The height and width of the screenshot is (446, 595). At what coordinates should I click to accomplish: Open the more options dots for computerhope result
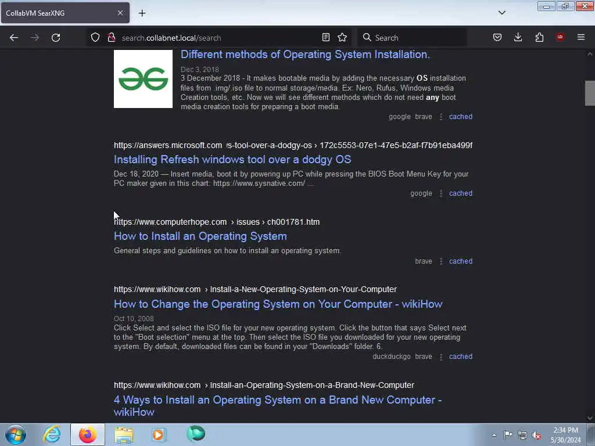[x=440, y=261]
